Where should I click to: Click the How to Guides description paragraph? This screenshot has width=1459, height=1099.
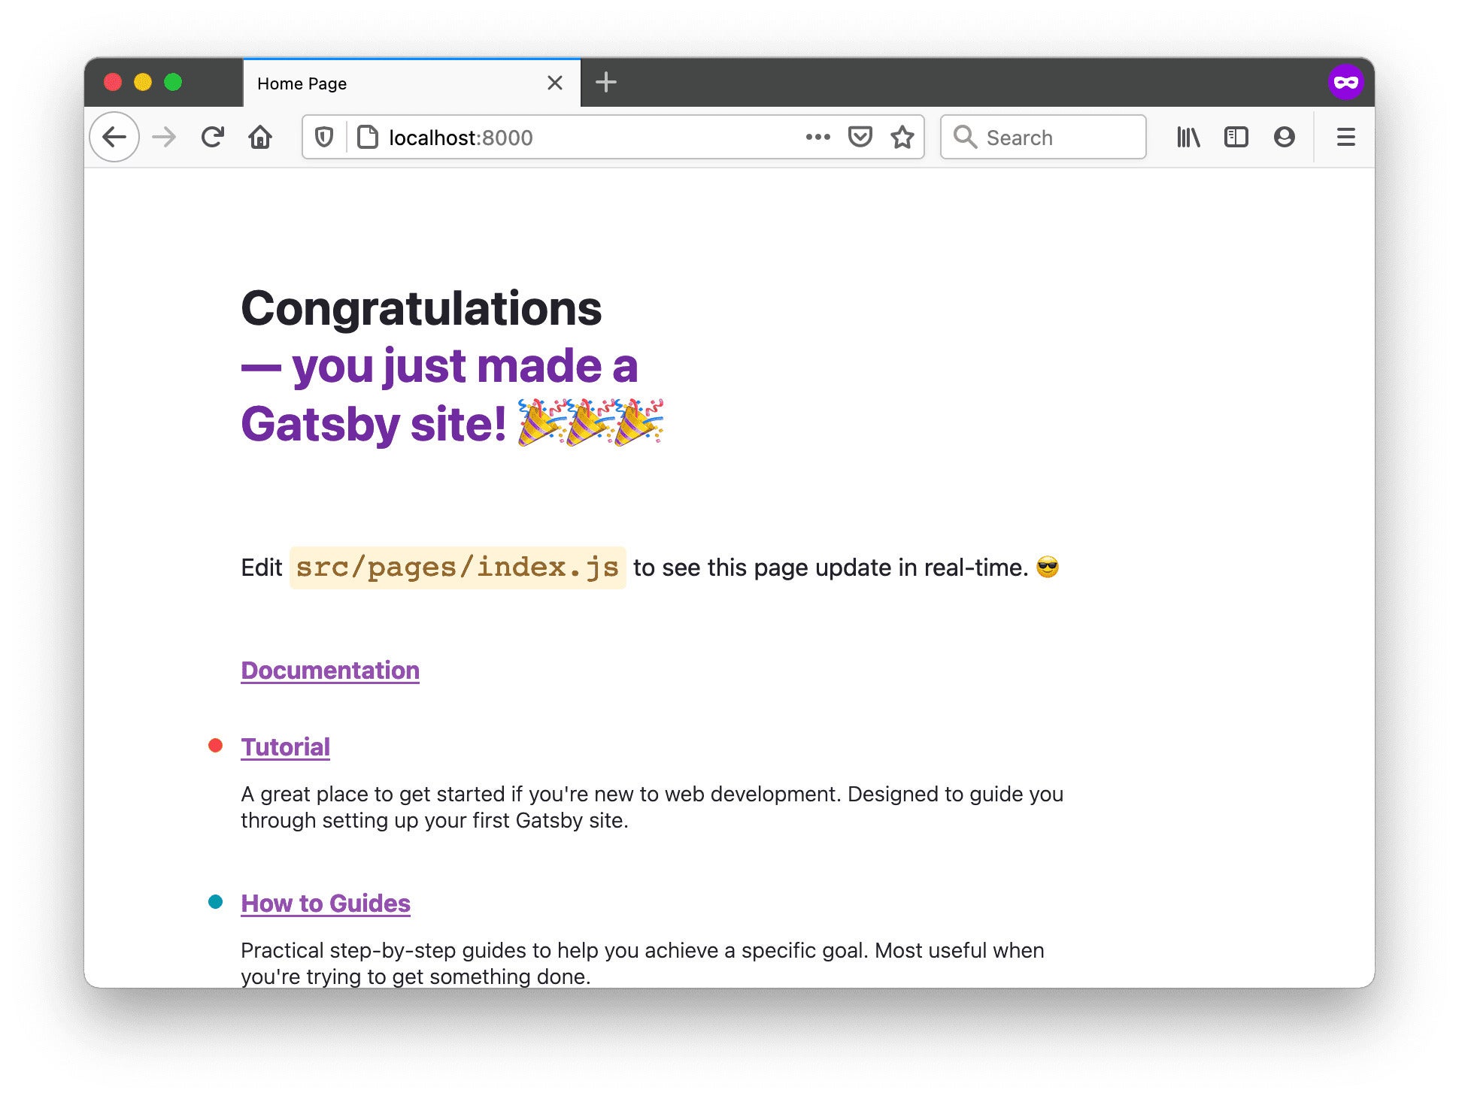point(642,964)
